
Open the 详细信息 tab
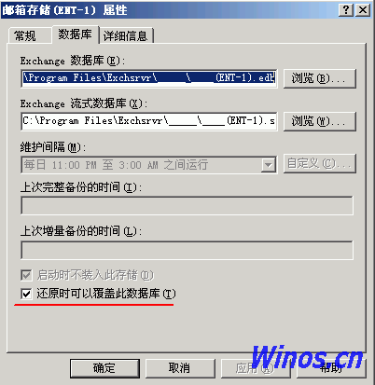(x=126, y=35)
